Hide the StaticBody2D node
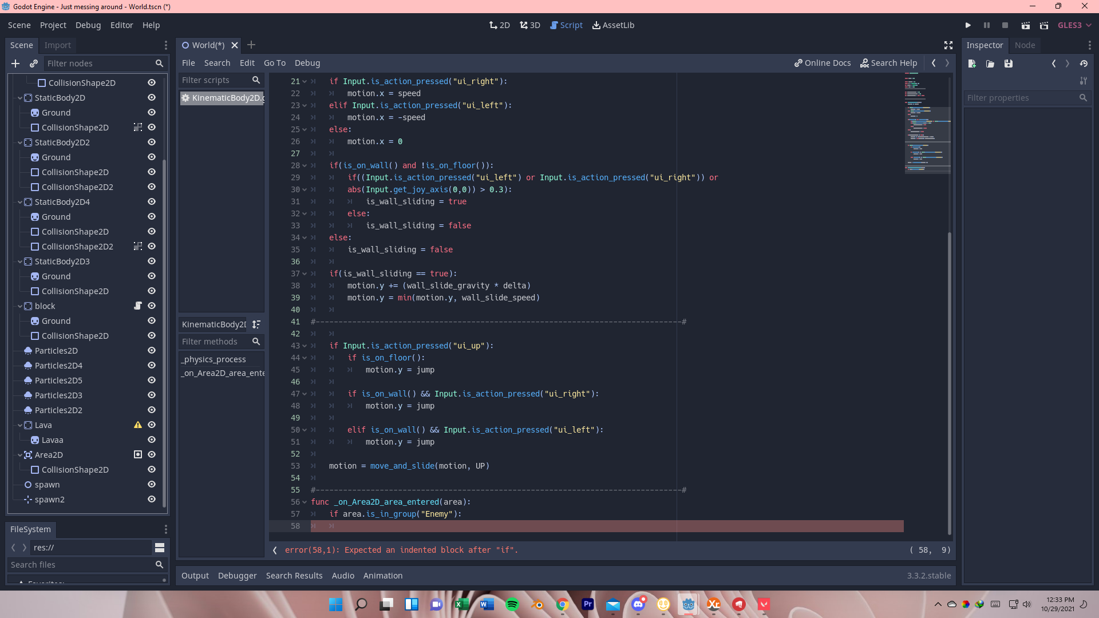1099x618 pixels. click(x=152, y=98)
